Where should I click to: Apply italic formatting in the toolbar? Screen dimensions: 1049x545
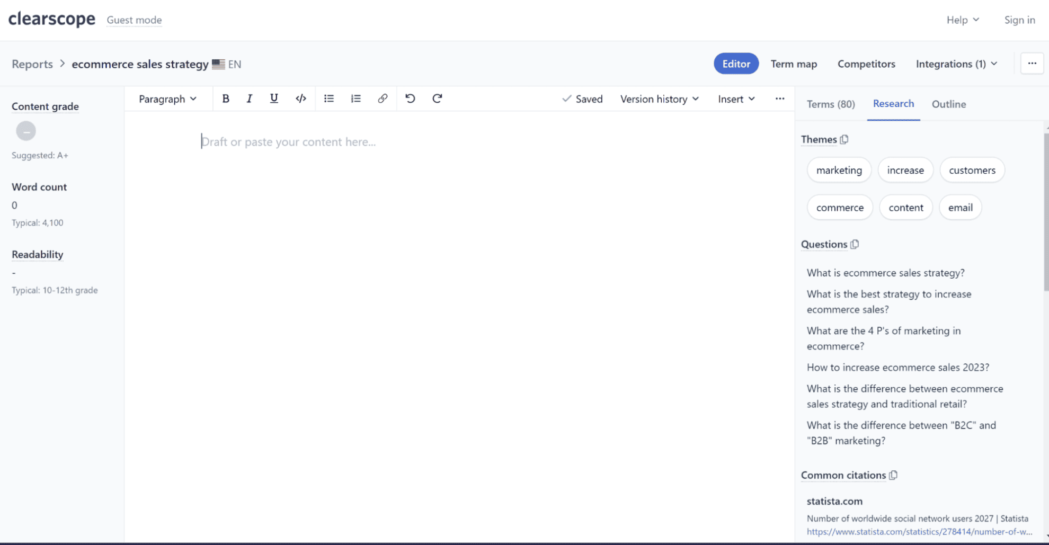pyautogui.click(x=249, y=99)
